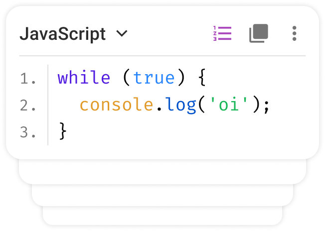The image size is (325, 231).
Task: Open the three-dot more options menu
Action: point(294,34)
